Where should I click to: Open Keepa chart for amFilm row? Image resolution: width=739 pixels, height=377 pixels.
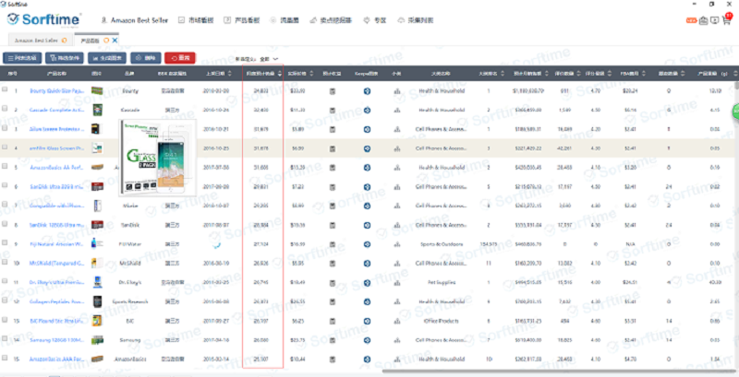(x=367, y=148)
